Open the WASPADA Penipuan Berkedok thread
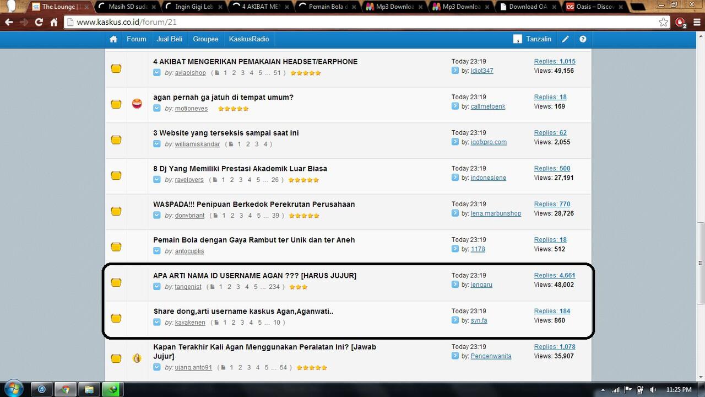705x397 pixels. click(254, 204)
